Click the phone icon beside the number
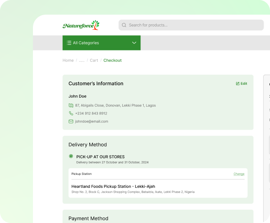The width and height of the screenshot is (270, 223). tap(71, 113)
